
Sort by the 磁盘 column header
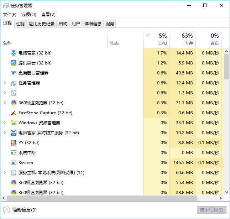(208, 40)
